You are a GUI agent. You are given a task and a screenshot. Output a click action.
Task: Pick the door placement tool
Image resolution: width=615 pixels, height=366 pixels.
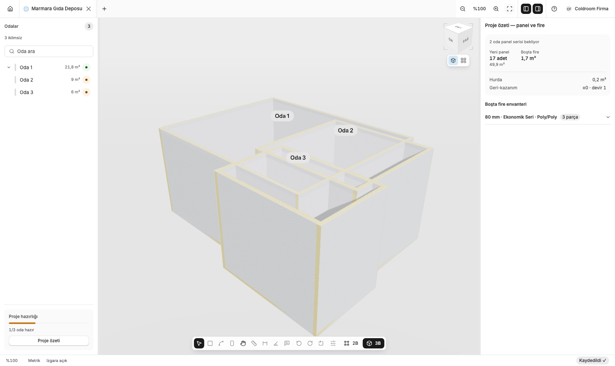coord(232,343)
